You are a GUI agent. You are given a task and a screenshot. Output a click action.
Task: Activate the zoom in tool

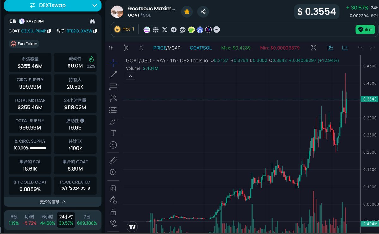(x=113, y=172)
